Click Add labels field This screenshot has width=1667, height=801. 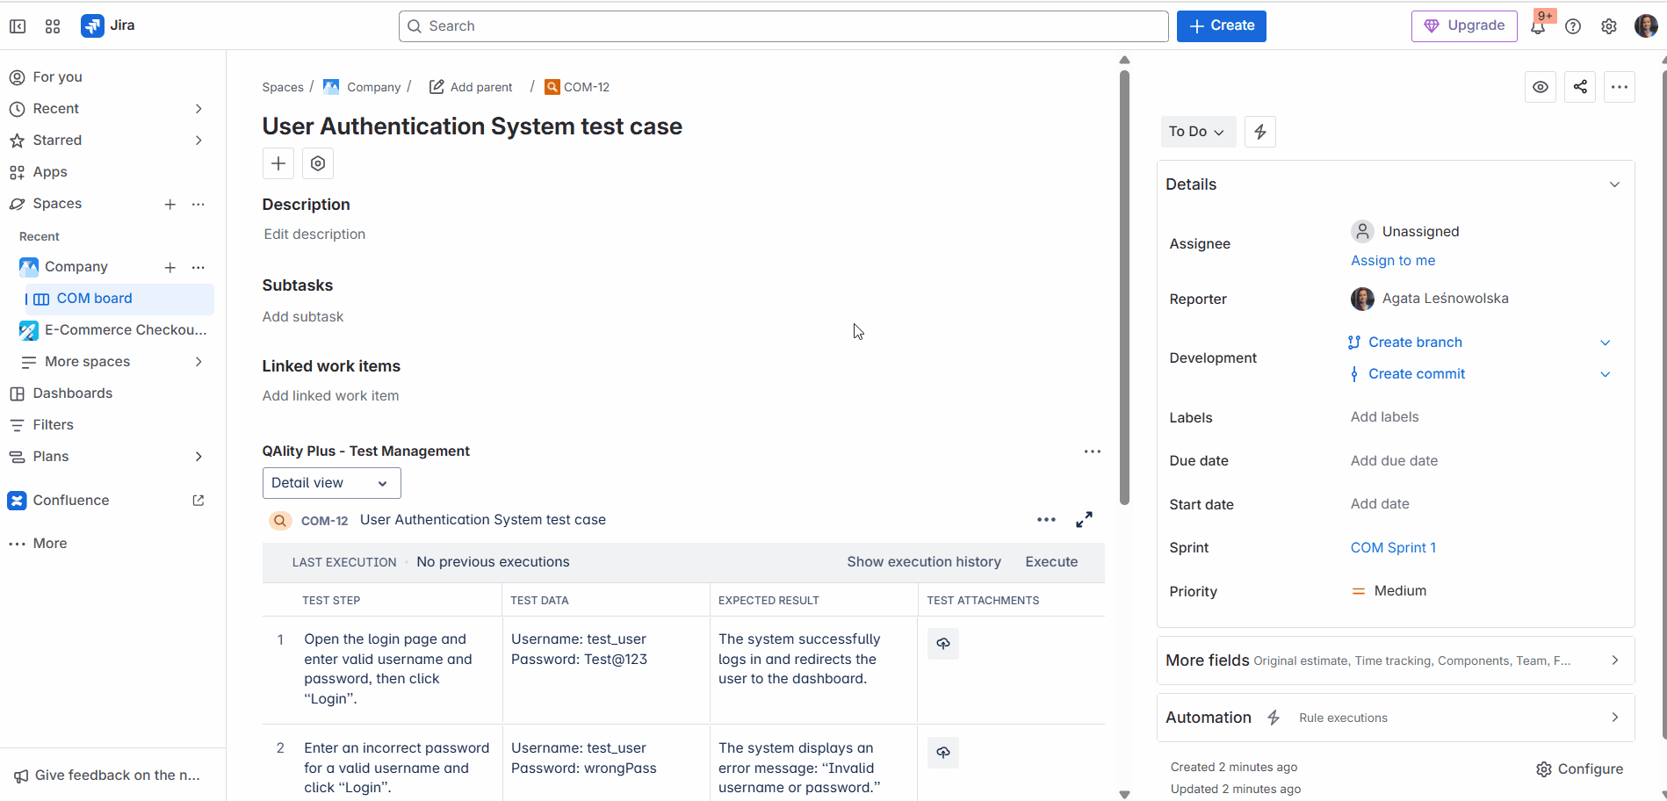click(1384, 417)
